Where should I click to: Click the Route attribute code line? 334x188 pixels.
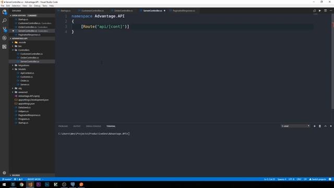pos(105,27)
